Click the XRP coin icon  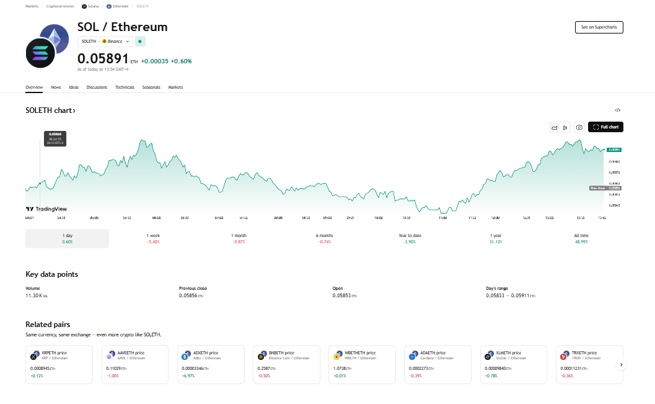coord(33,357)
